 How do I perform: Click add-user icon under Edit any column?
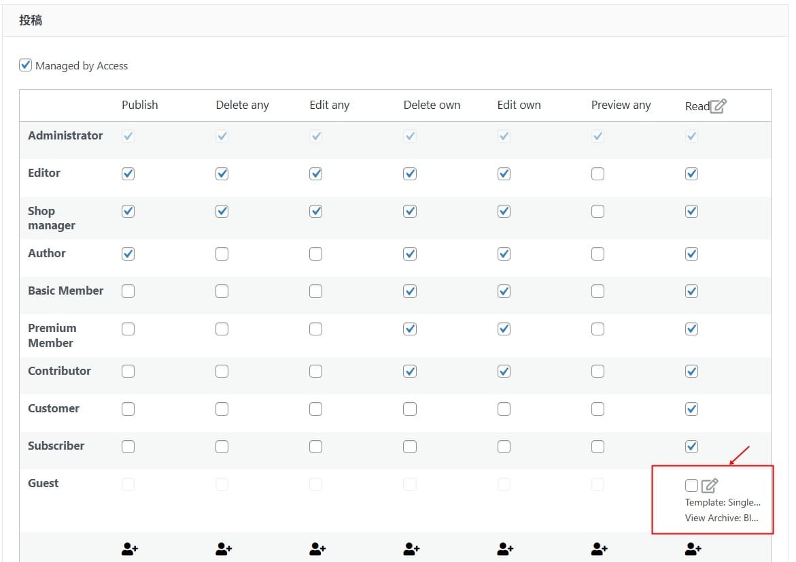coord(317,548)
